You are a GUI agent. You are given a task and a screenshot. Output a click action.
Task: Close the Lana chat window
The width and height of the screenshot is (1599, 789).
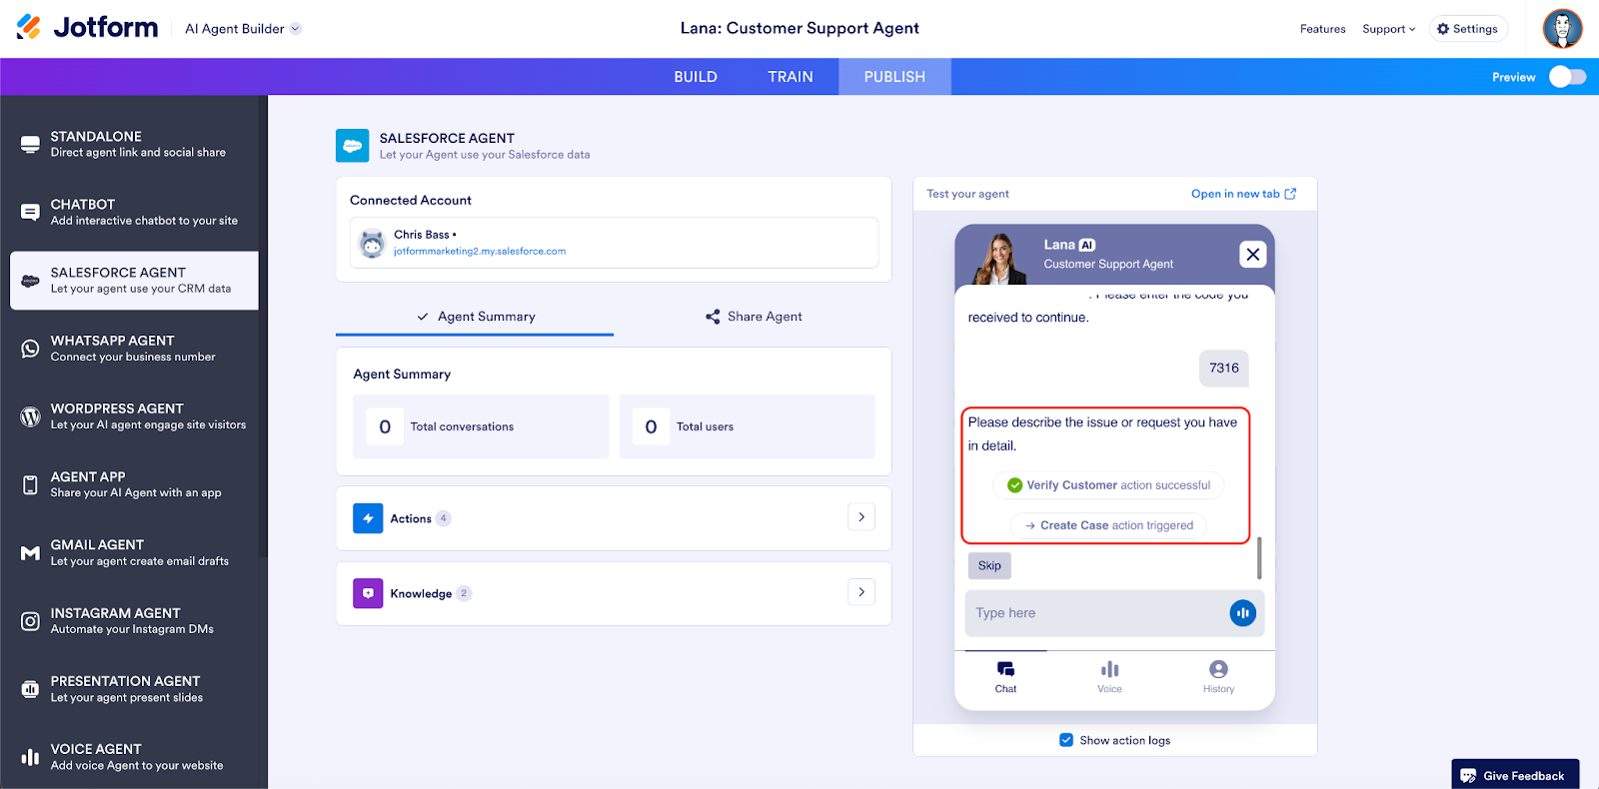[1252, 255]
